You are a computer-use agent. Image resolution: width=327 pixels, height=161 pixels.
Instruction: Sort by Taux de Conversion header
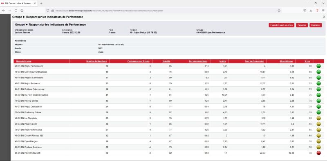pyautogui.click(x=254, y=61)
